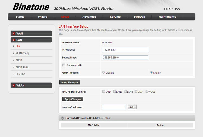The width and height of the screenshot is (203, 137).
Task: Collapse the LAN sidebar section
Action: point(31,40)
